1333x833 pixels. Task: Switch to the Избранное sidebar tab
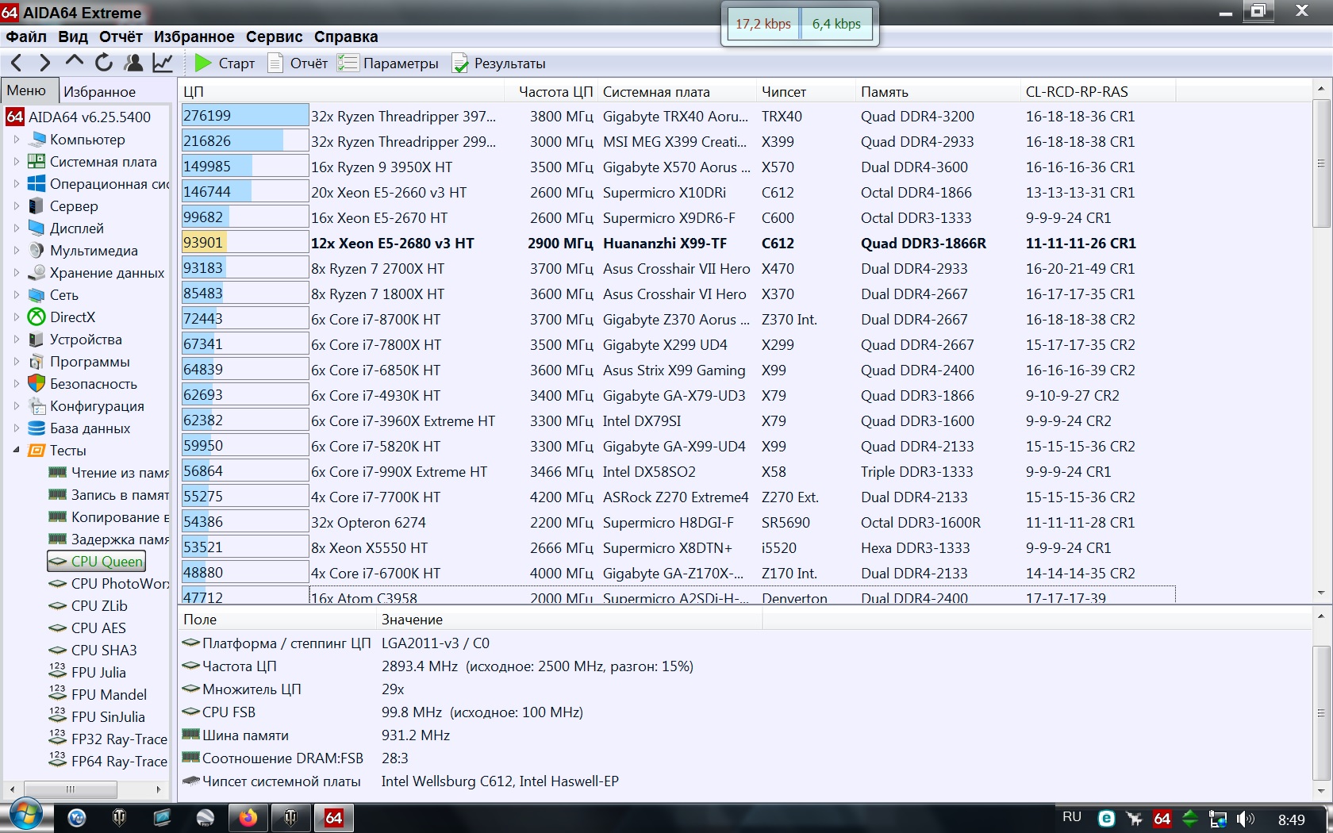[100, 92]
